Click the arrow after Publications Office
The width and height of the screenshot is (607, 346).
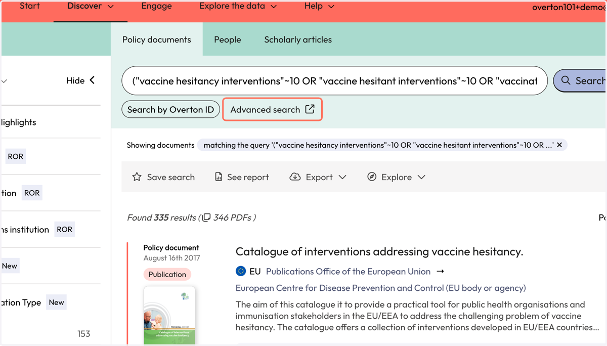point(440,272)
